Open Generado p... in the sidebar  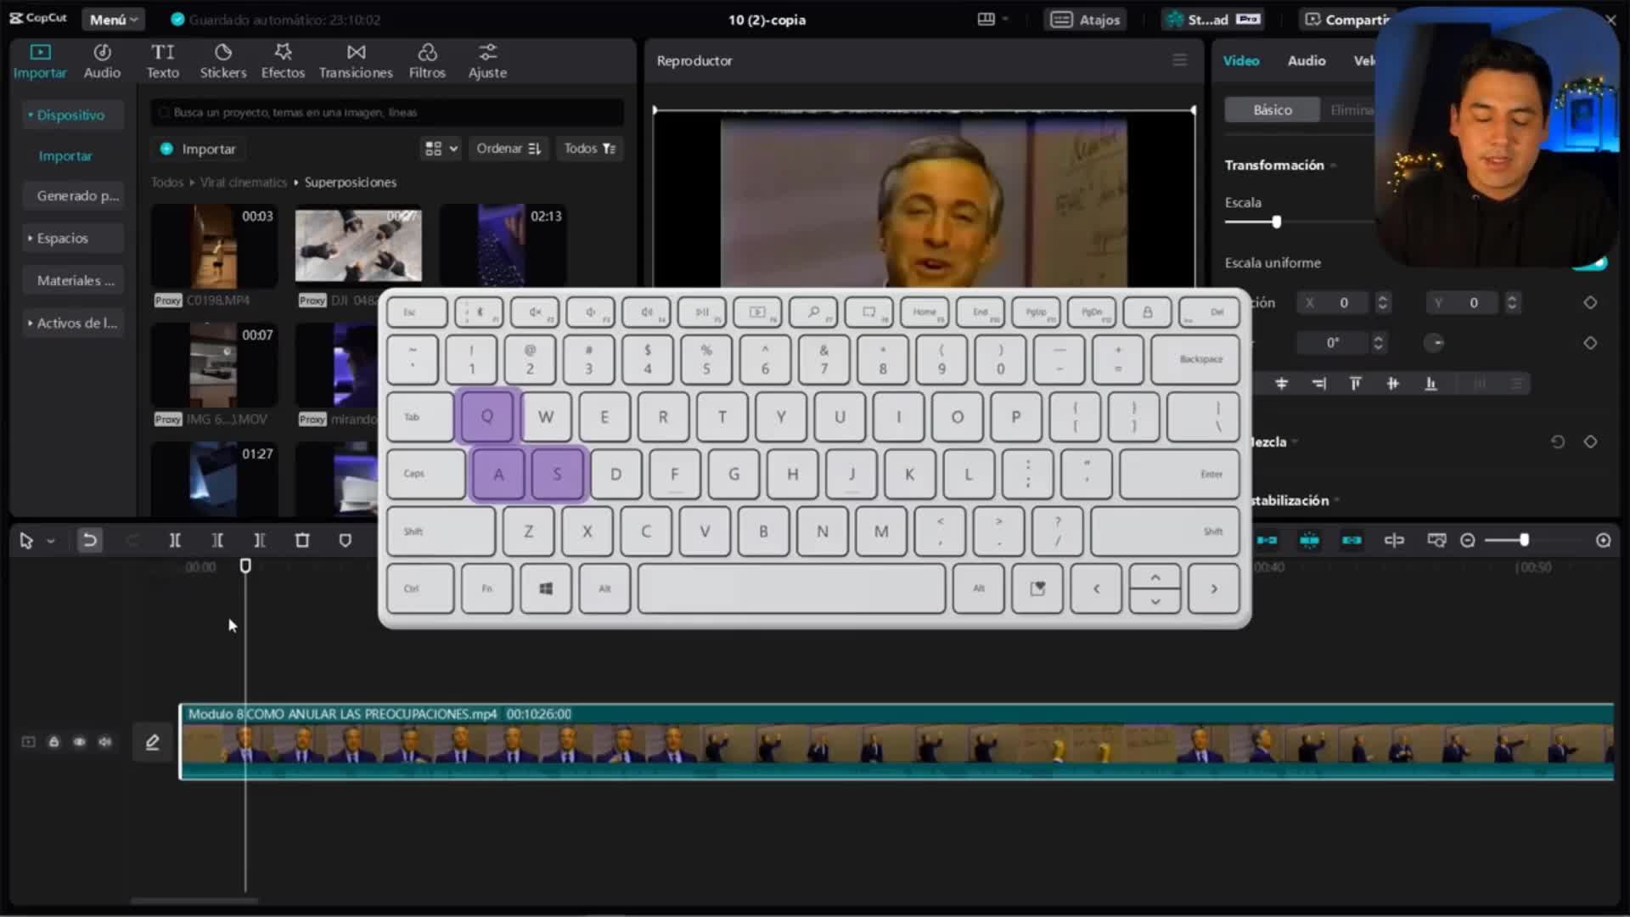[73, 196]
